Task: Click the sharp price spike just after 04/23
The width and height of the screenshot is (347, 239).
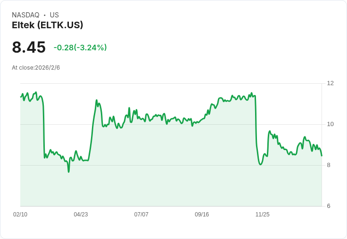Action: [96, 100]
